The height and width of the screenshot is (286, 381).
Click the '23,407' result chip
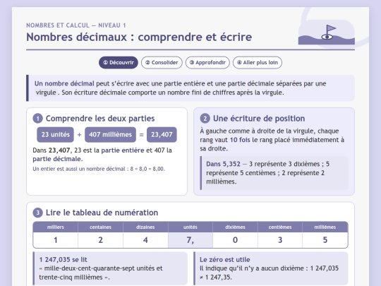tap(162, 134)
